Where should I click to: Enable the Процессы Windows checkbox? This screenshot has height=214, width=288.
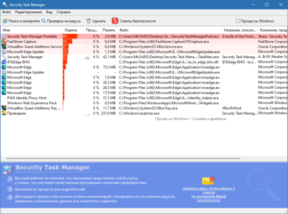pyautogui.click(x=238, y=21)
